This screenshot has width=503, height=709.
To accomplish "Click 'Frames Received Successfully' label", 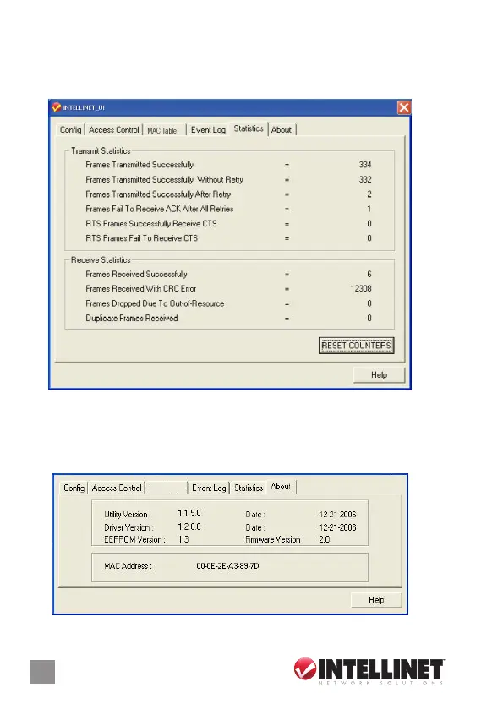I will [136, 274].
